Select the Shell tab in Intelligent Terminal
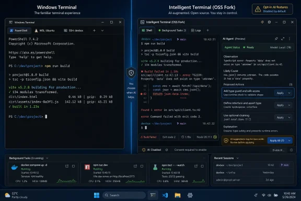 pyautogui.click(x=147, y=30)
